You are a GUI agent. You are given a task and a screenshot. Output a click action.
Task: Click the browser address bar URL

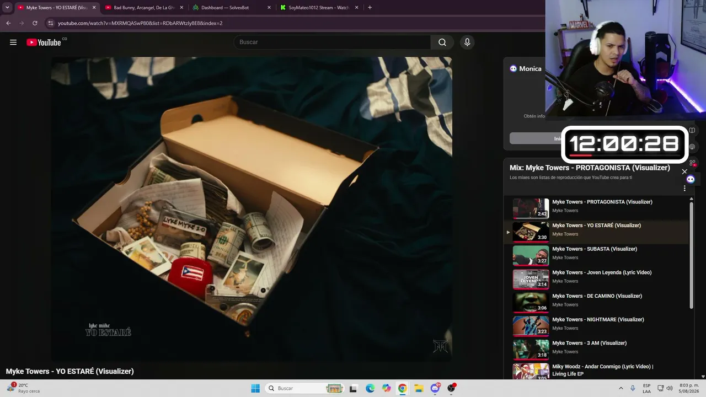[140, 23]
